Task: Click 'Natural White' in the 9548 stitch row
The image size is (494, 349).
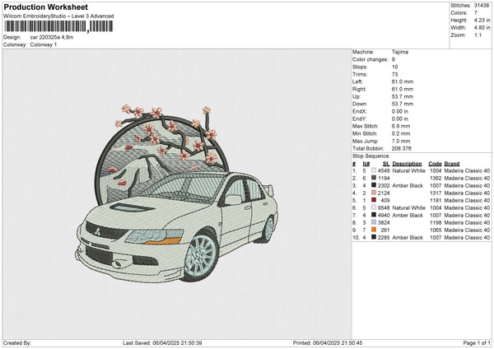Action: click(x=408, y=208)
